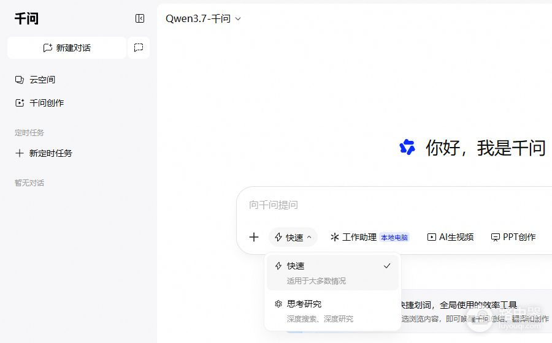This screenshot has width=552, height=343.
Task: Click the 千问 logo in sidebar
Action: [x=26, y=18]
